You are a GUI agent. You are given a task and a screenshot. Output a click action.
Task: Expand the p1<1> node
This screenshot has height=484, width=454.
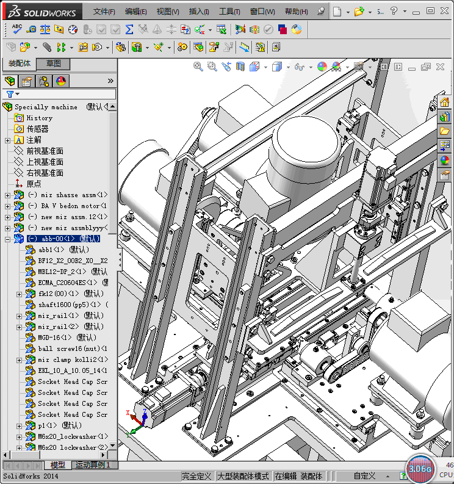[x=19, y=426]
